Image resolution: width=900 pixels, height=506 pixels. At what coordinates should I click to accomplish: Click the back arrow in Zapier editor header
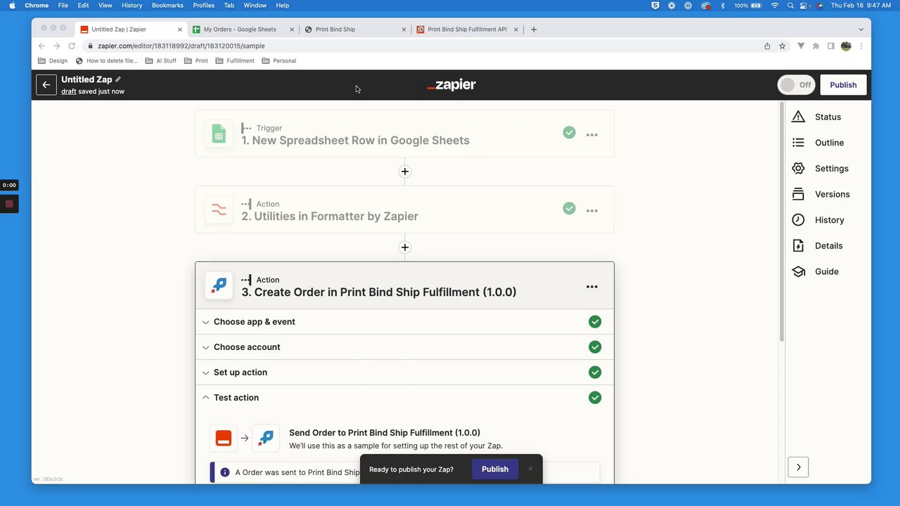[46, 85]
